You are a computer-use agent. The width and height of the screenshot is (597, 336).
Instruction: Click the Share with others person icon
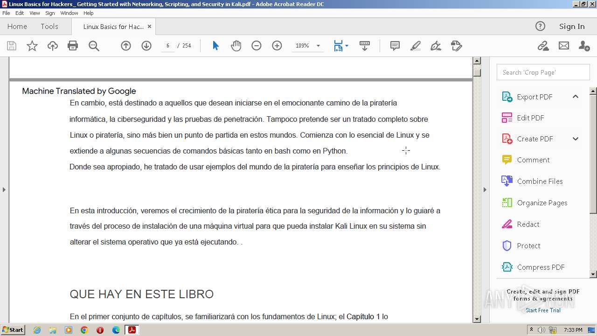(x=584, y=46)
